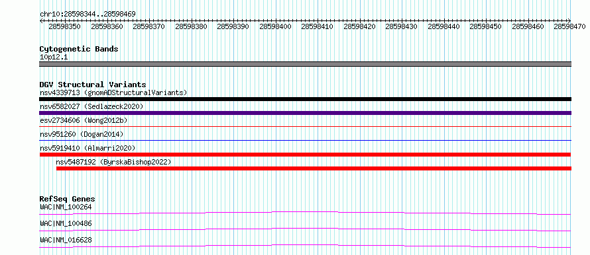The image size is (590, 255).
Task: Click the Cytogenetic Bands track title
Action: click(79, 49)
